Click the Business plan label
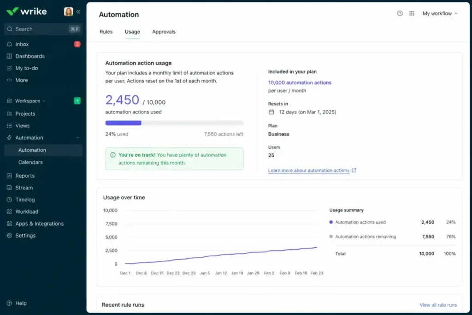Image resolution: width=472 pixels, height=315 pixels. click(279, 134)
